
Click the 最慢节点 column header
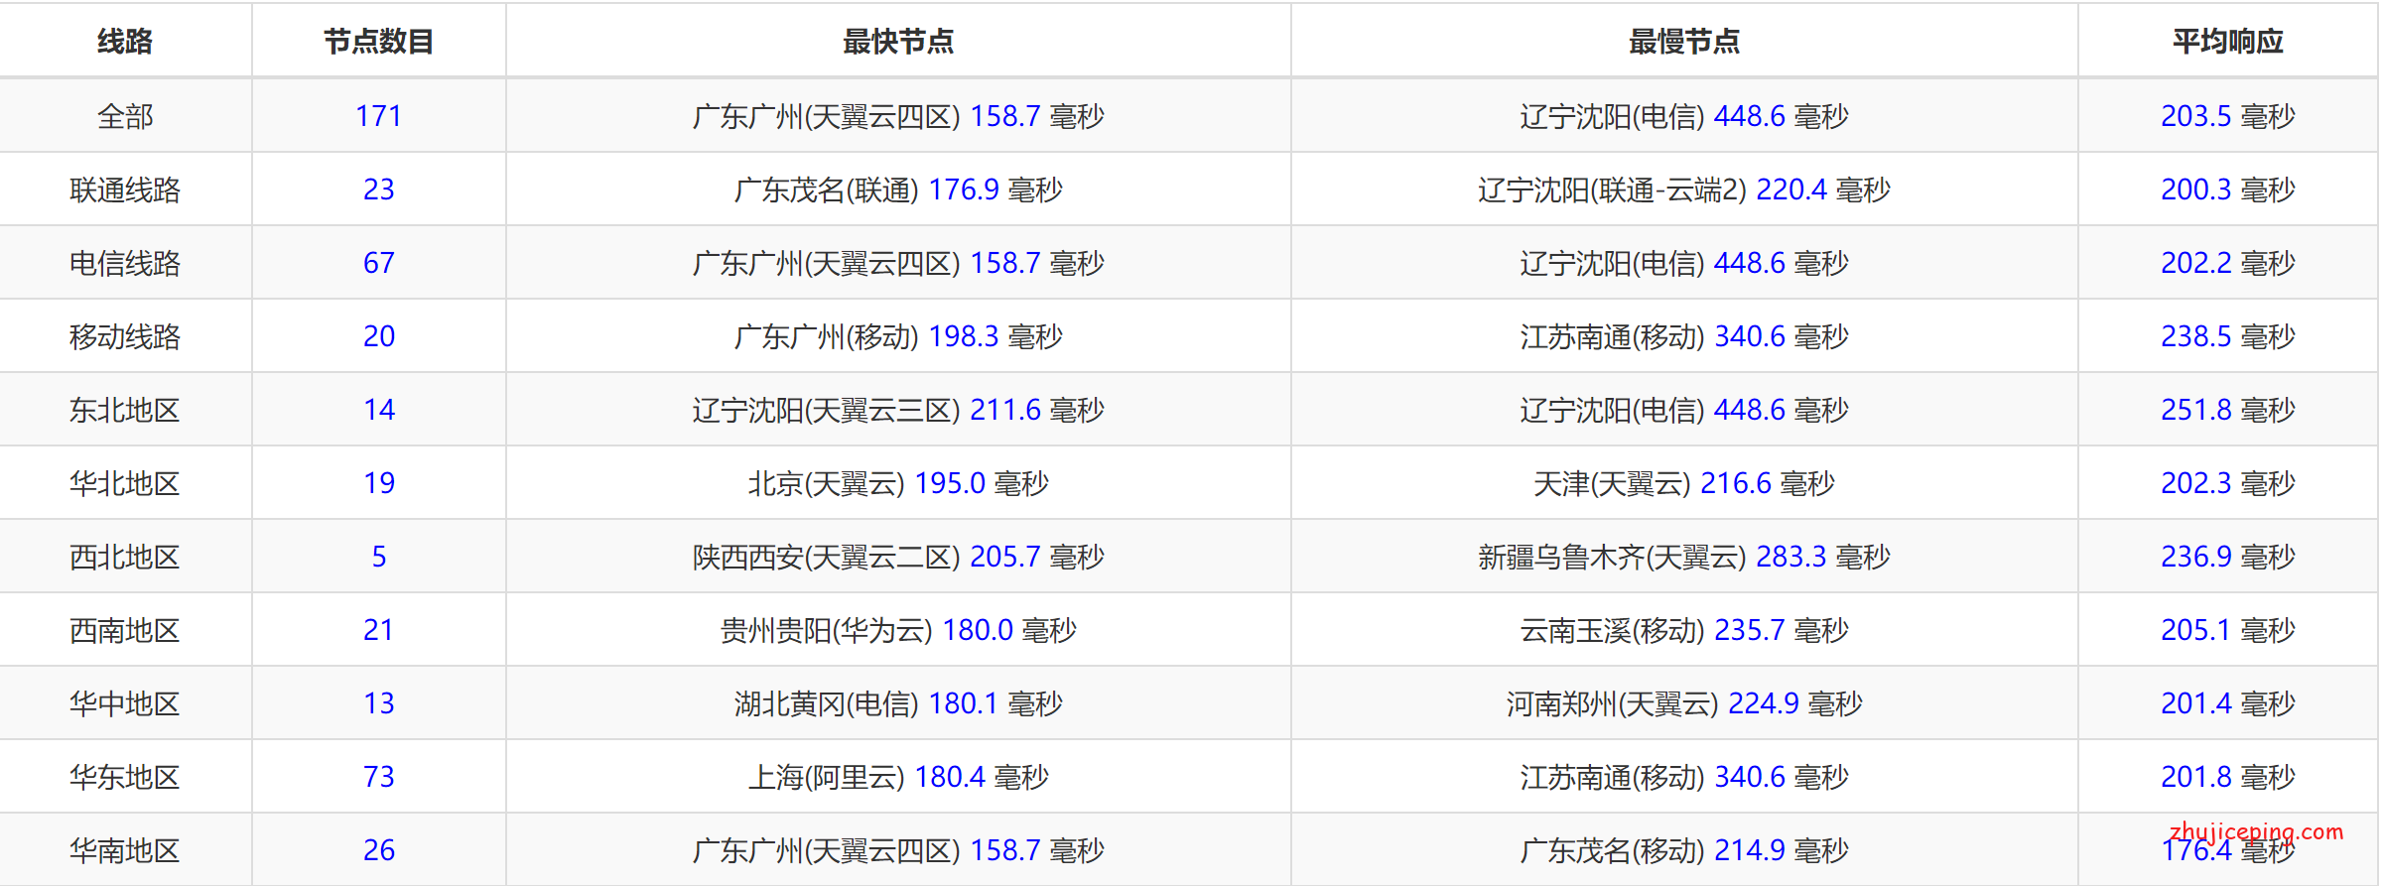click(1684, 42)
